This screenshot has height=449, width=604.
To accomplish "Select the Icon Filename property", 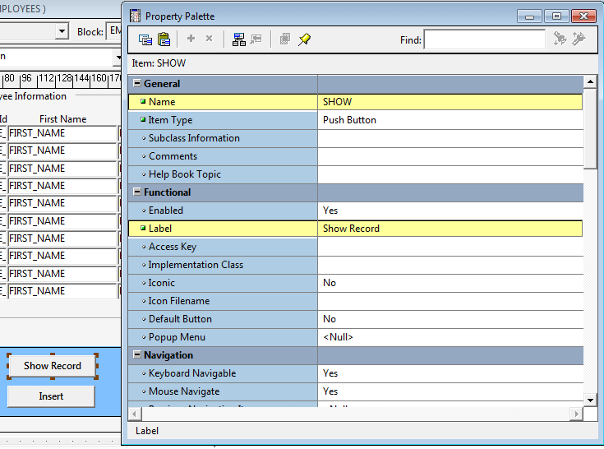I will (x=223, y=301).
